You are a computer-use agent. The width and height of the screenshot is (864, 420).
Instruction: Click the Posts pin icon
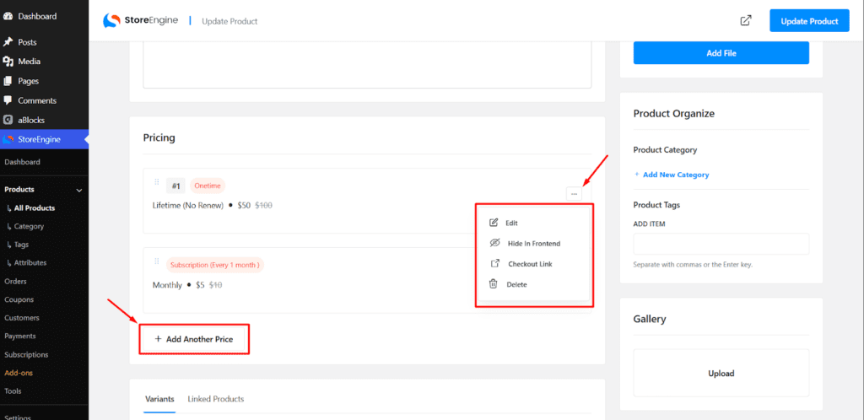click(x=8, y=42)
